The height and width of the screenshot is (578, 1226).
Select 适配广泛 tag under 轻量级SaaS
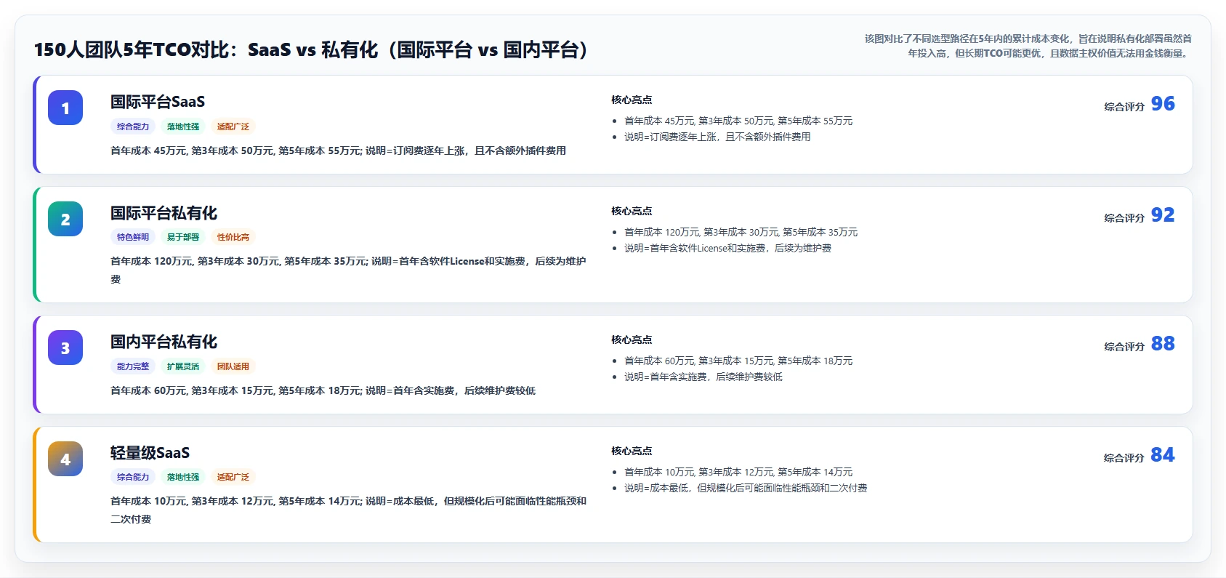233,477
